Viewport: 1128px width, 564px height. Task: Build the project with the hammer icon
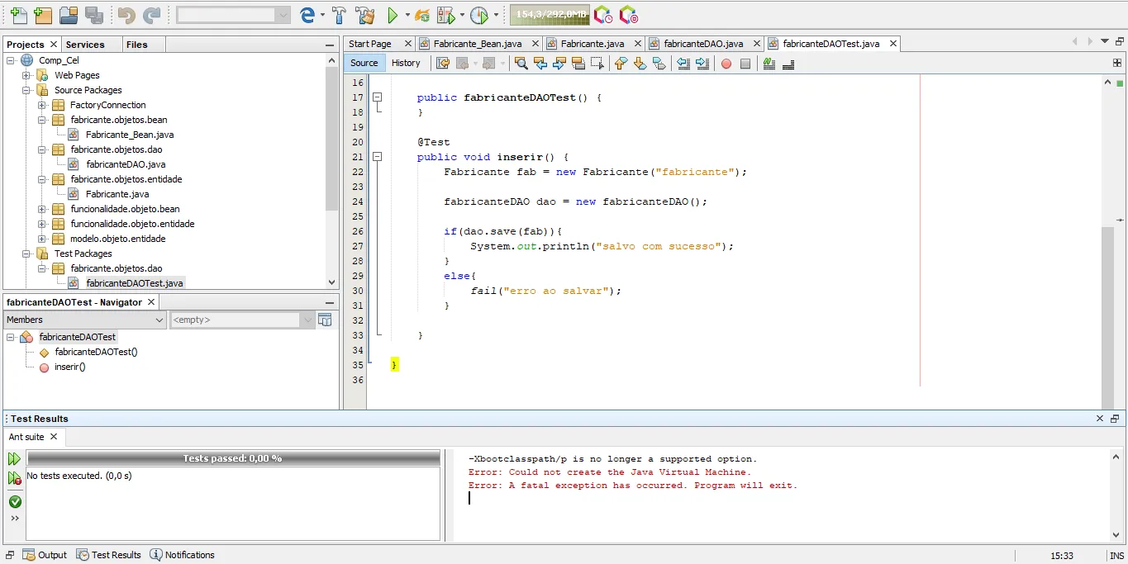tap(338, 14)
